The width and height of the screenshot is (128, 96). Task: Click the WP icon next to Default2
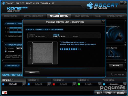[49, 84]
